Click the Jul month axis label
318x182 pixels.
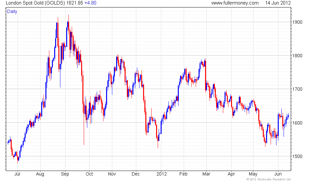pyautogui.click(x=17, y=174)
